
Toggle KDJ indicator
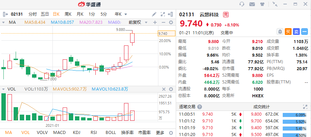[x=77, y=133]
